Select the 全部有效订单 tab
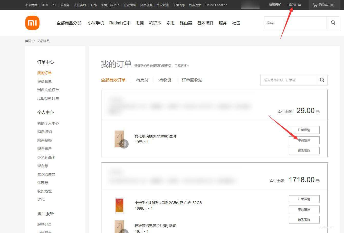The image size is (344, 233). tap(113, 80)
